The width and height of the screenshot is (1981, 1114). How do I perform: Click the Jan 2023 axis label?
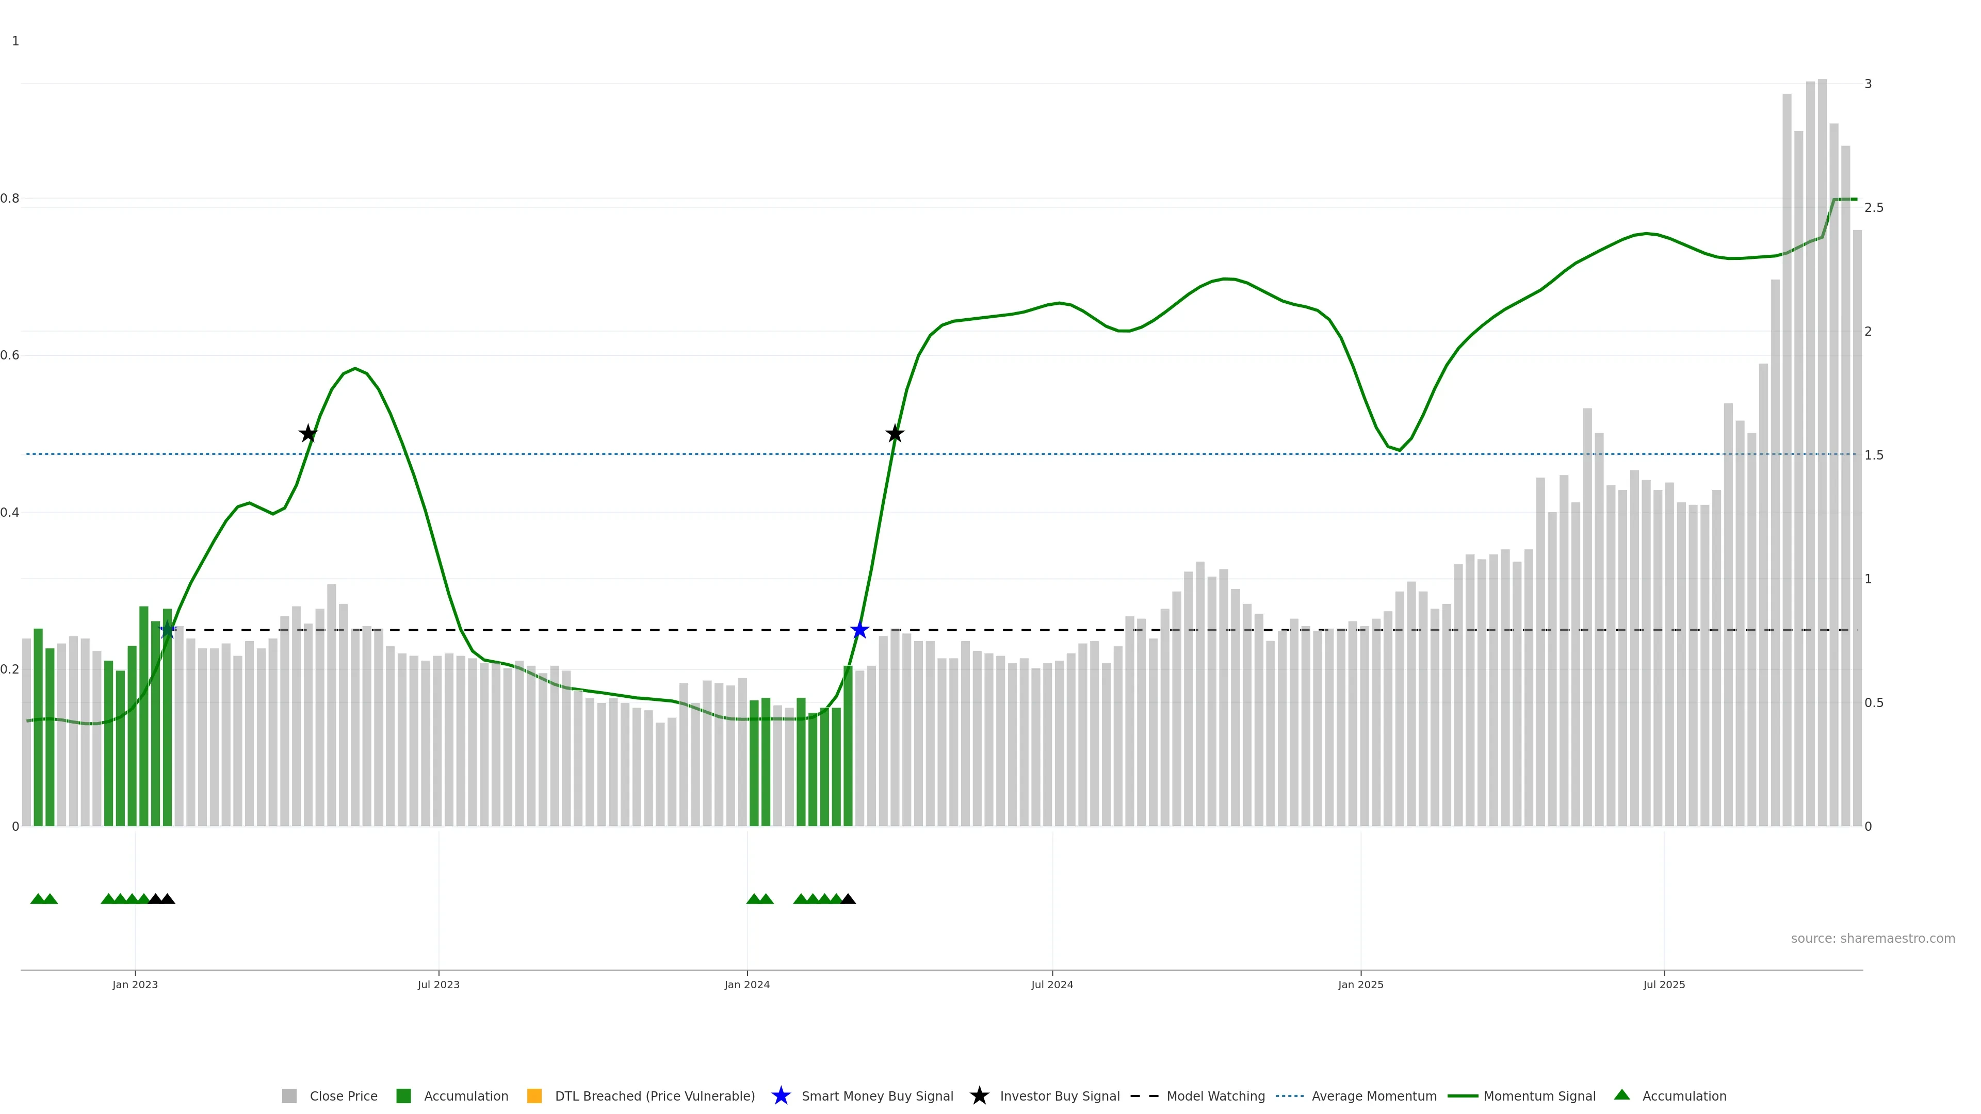point(135,984)
